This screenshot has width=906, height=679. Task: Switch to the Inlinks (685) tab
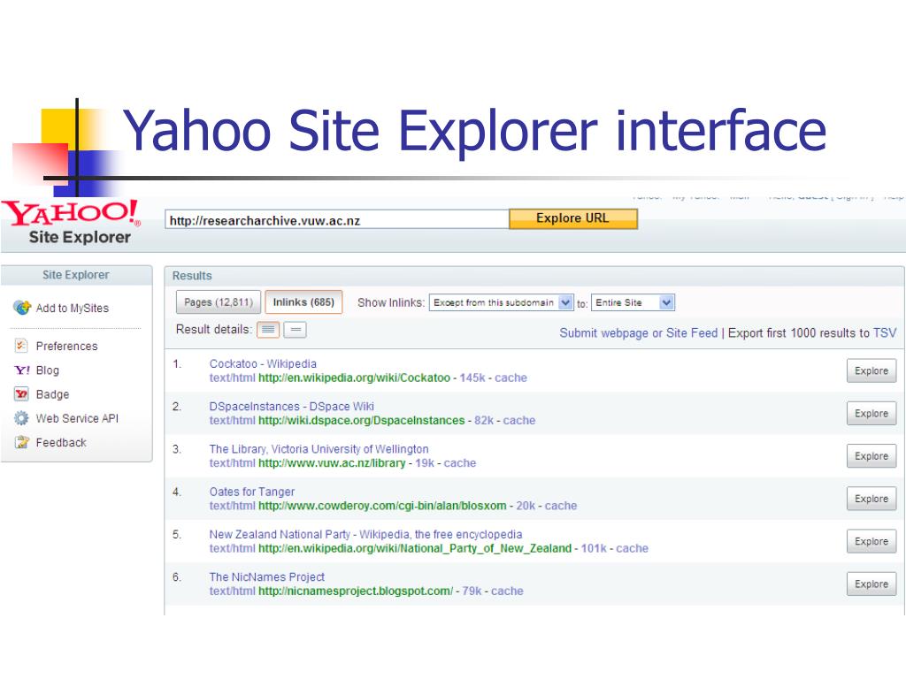[303, 302]
